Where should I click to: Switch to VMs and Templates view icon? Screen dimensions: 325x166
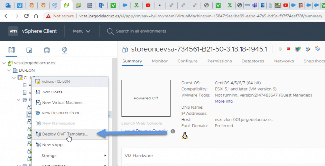coord(29,50)
